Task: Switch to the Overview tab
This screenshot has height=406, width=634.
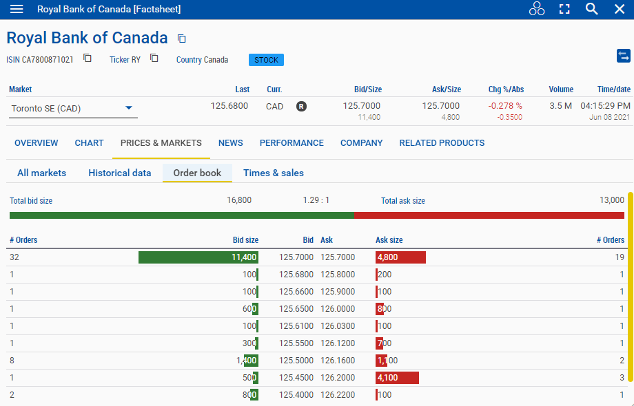Action: 37,143
